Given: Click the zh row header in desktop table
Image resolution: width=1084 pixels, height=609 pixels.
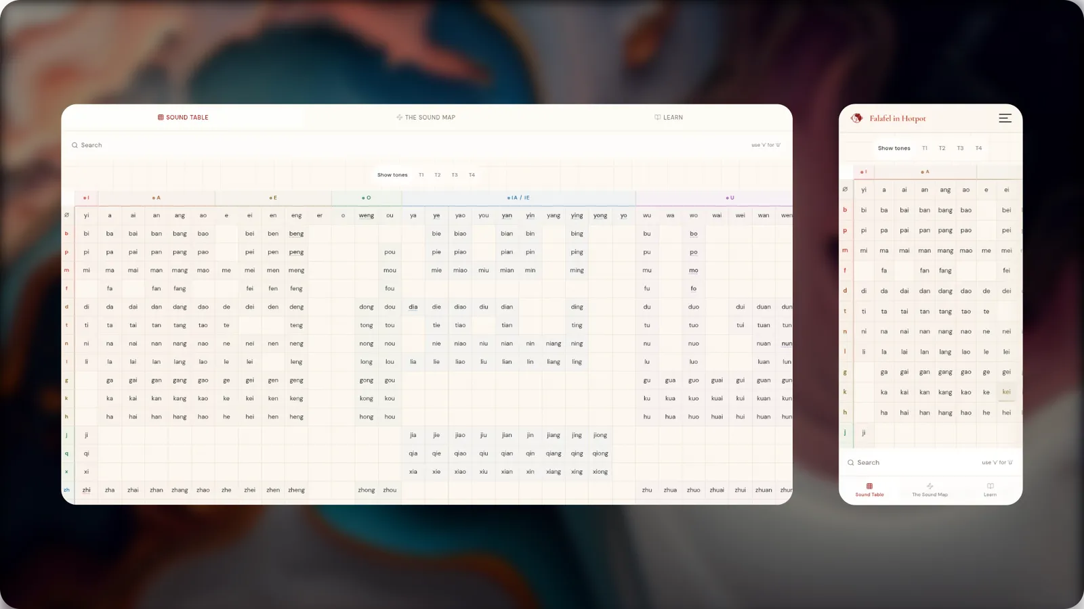Looking at the screenshot, I should [x=66, y=491].
